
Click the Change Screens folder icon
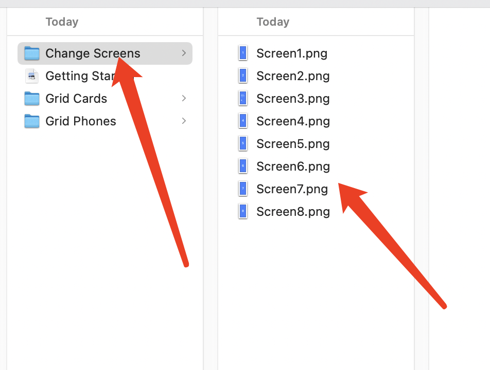32,53
